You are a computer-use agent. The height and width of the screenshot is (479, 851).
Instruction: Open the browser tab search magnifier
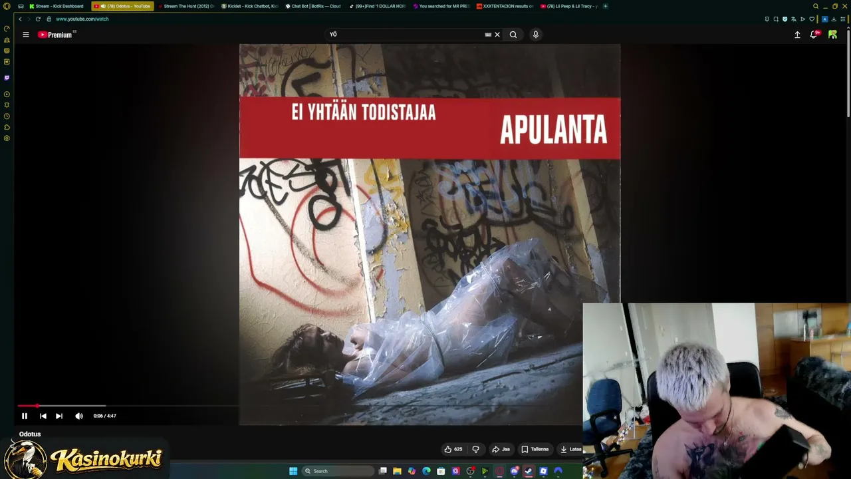816,6
